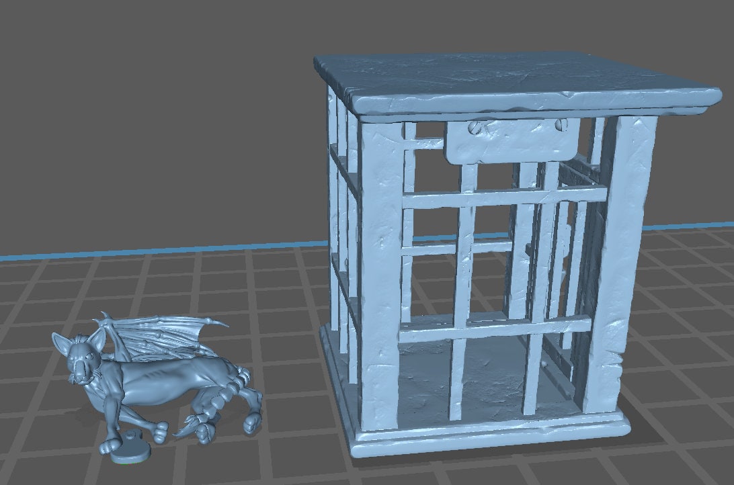Click empty grid floor between the two models

pyautogui.click(x=289, y=376)
